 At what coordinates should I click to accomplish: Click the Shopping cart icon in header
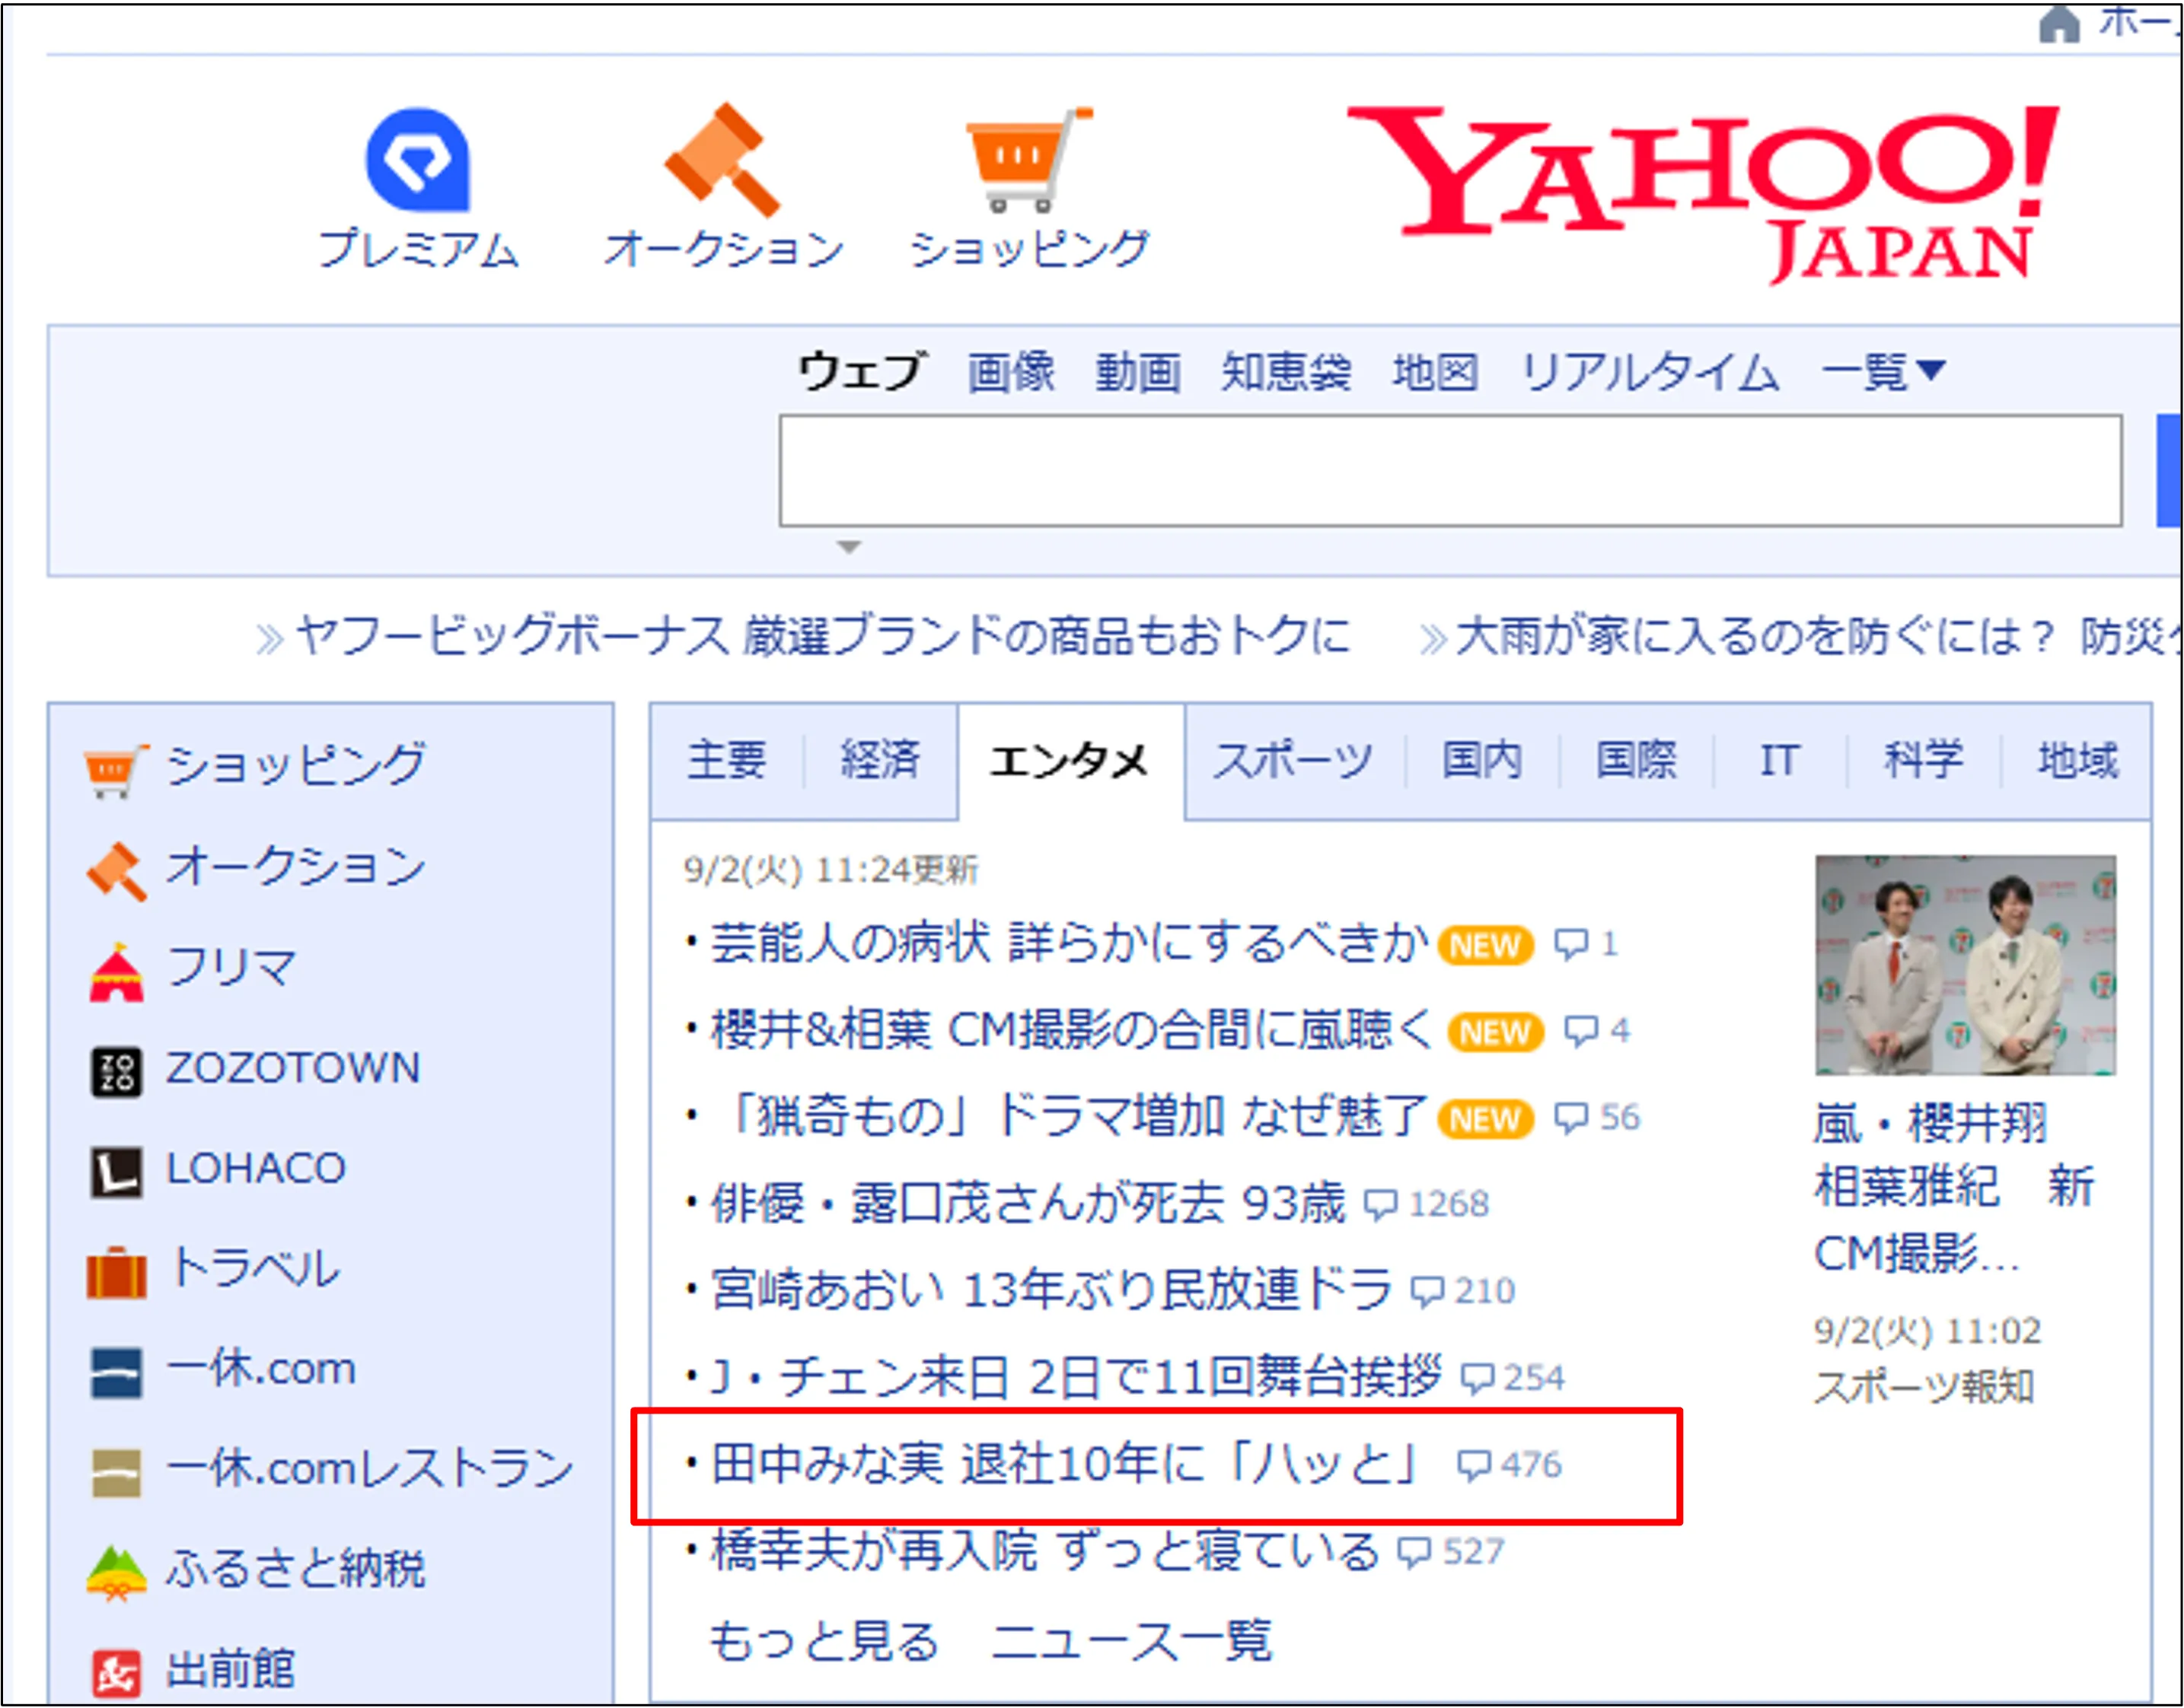click(1028, 160)
